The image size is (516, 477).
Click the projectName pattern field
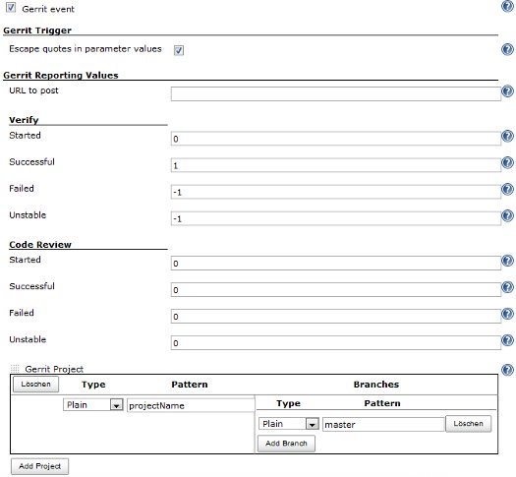191,405
